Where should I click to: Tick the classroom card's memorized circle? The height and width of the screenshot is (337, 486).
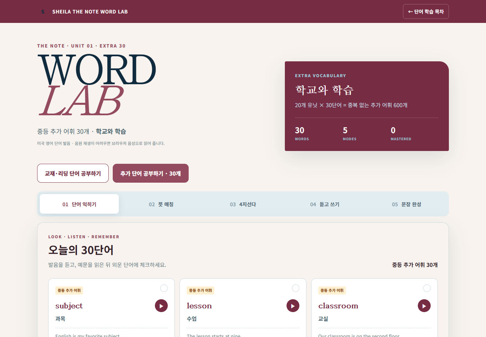[427, 288]
